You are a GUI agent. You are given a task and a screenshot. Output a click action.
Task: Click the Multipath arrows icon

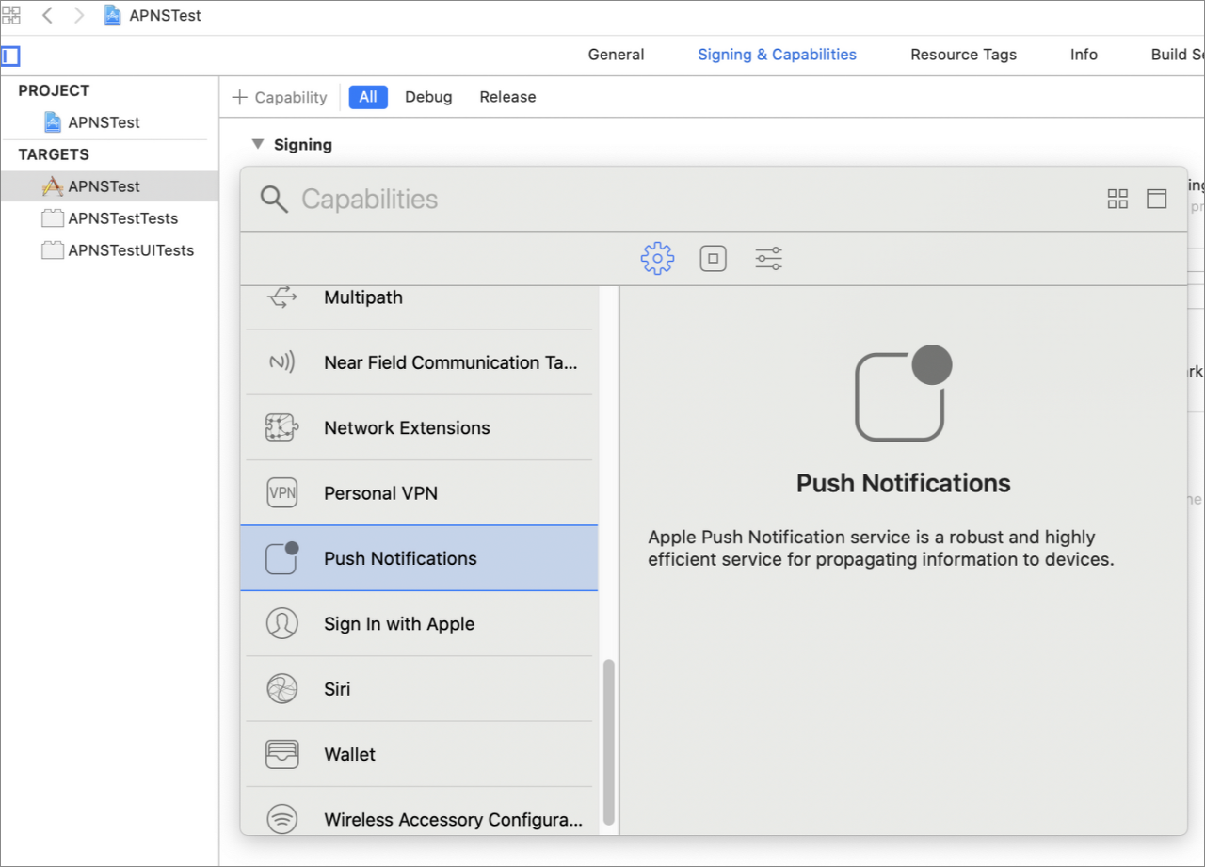pyautogui.click(x=282, y=297)
